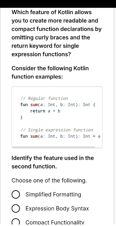Click 'Consider the following Kotlin function examples' text

click(x=50, y=72)
